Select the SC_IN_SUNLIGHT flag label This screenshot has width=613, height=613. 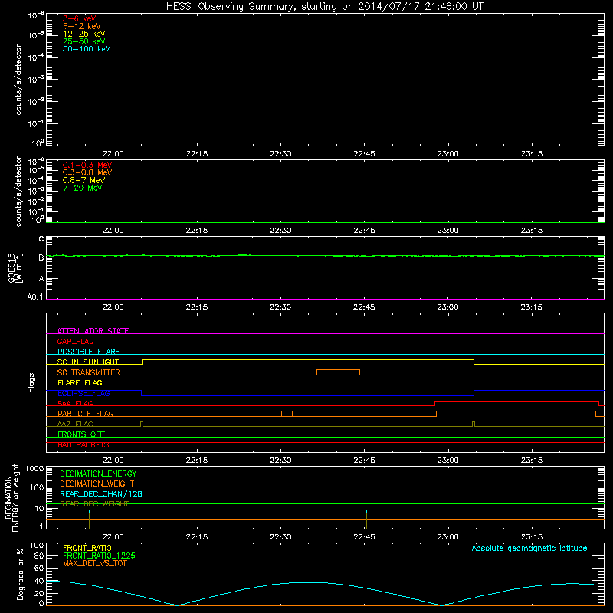click(x=88, y=362)
